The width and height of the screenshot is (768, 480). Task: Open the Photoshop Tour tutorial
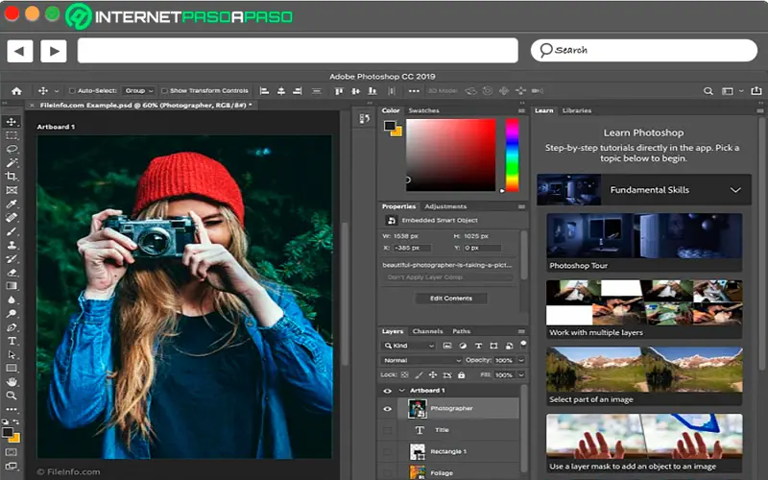pos(644,242)
